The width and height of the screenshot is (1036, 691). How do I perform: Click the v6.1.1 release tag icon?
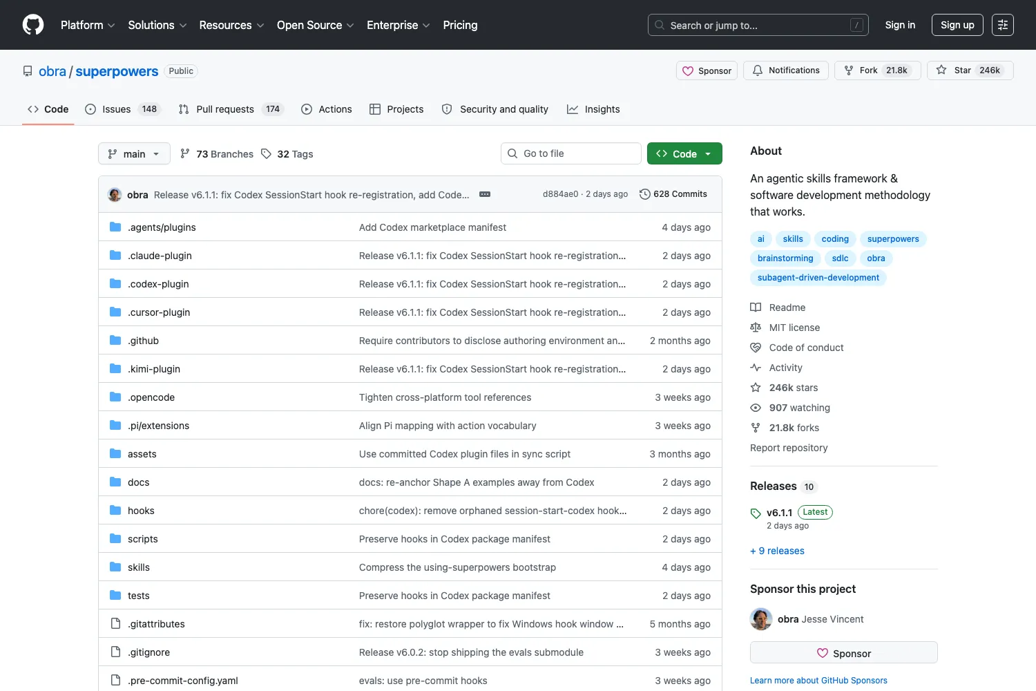coord(756,513)
